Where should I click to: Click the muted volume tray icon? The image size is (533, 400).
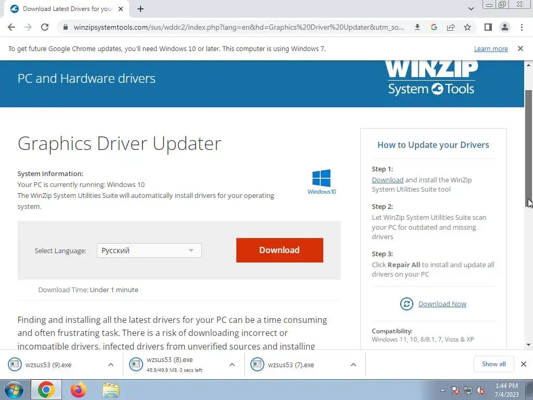[x=480, y=391]
